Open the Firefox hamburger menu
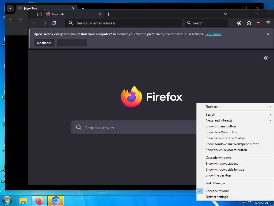The width and height of the screenshot is (274, 206). (268, 23)
